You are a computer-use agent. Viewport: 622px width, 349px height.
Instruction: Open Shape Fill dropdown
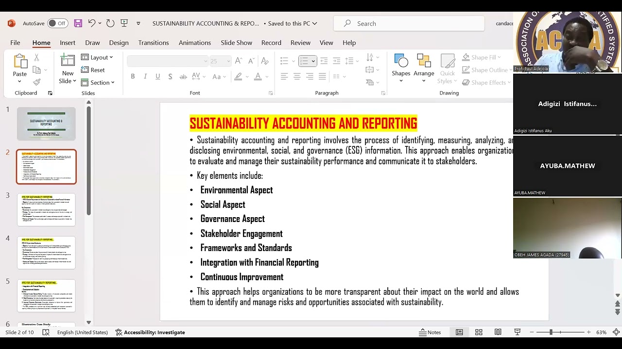[482, 57]
